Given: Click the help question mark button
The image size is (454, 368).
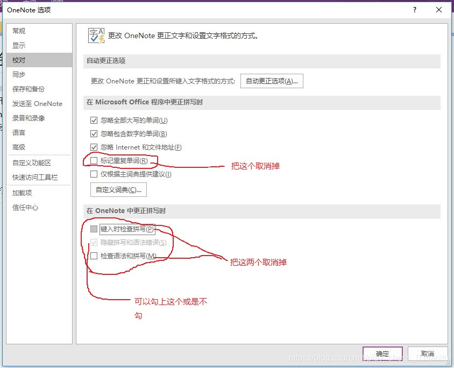Looking at the screenshot, I should pos(415,10).
